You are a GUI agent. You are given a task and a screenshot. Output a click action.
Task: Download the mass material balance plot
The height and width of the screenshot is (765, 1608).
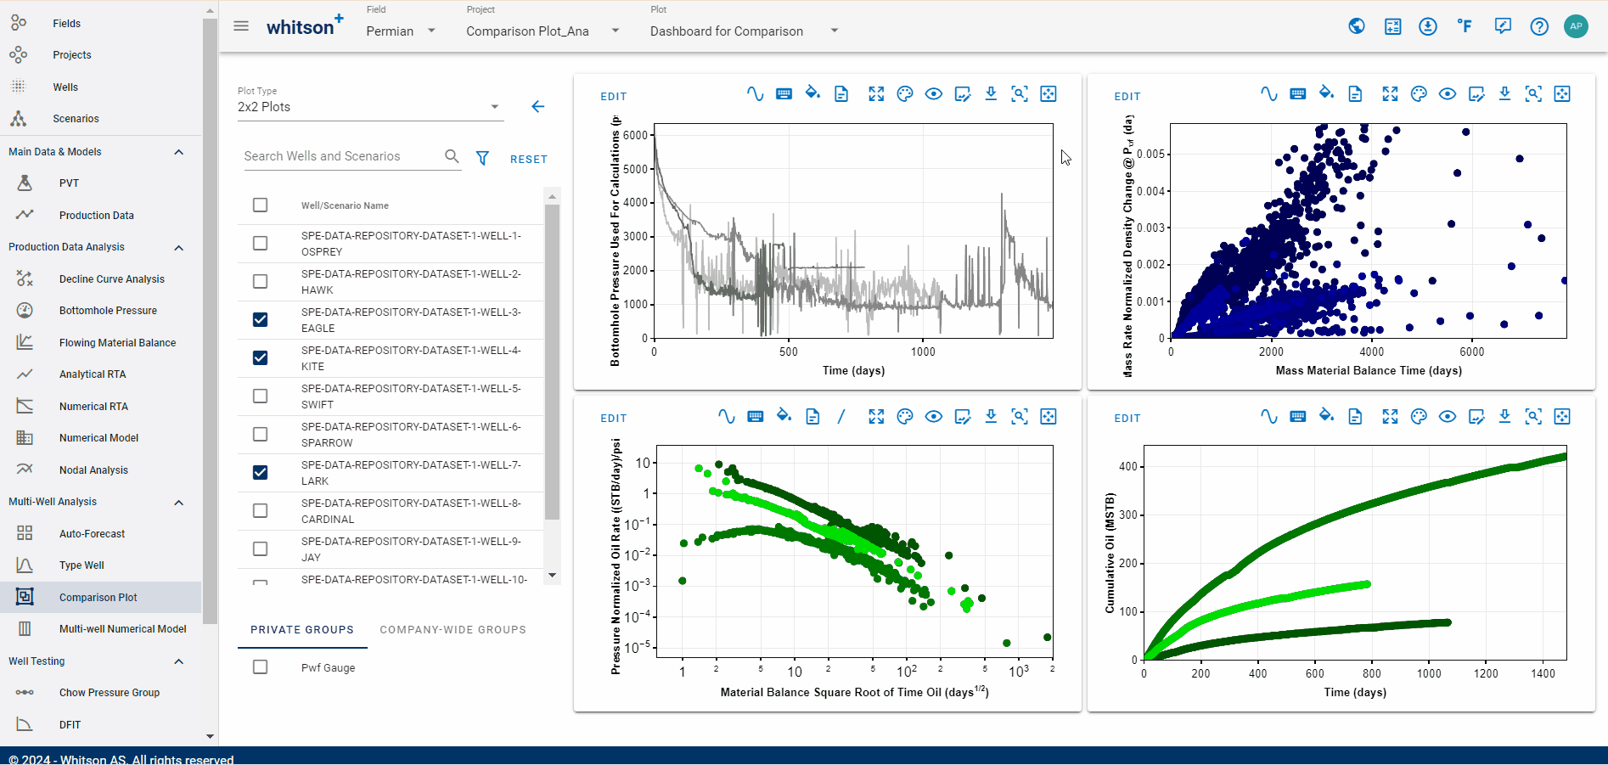1504,94
